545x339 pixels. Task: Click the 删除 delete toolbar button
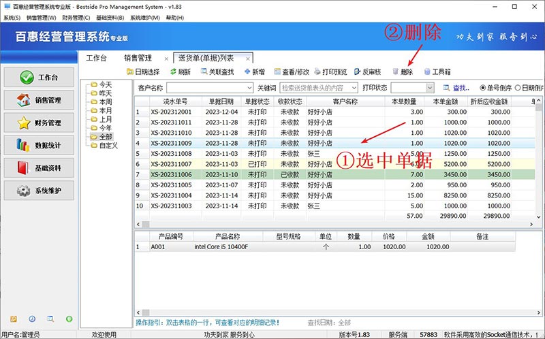tap(403, 72)
